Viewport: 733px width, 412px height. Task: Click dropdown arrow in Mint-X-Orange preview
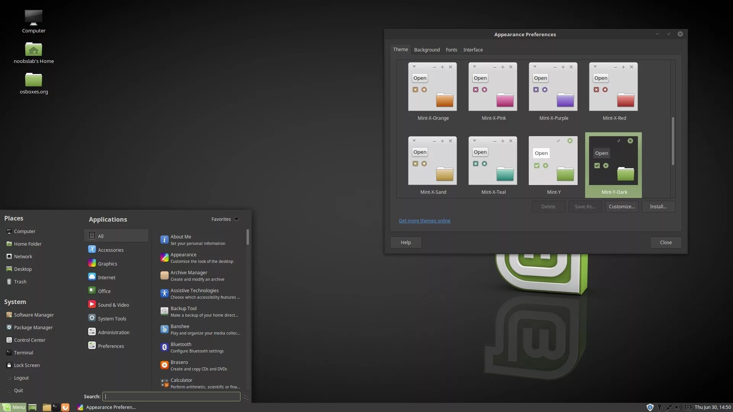(x=414, y=67)
